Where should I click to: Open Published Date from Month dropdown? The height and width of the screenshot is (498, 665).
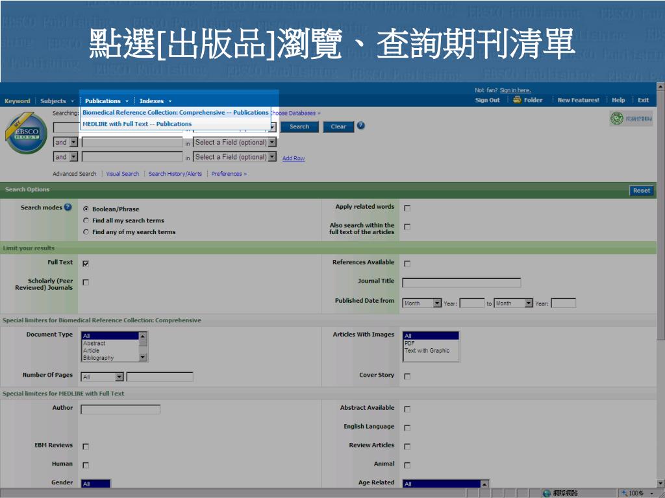coord(422,303)
